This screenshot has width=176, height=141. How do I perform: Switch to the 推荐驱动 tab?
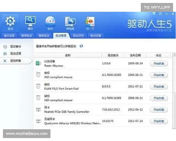27,36
